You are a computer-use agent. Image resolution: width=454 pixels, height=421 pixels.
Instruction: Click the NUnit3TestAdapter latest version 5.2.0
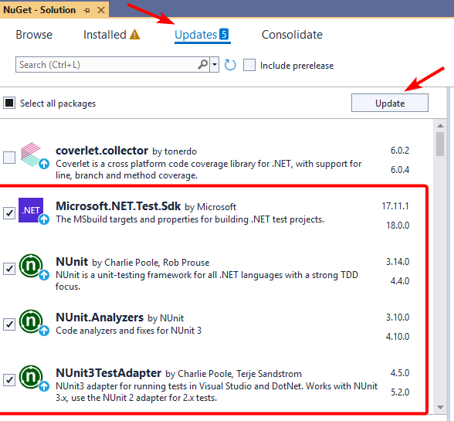pos(400,392)
